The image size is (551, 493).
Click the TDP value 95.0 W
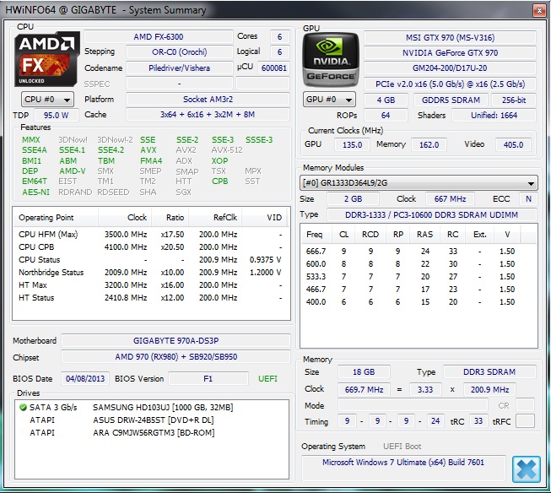click(57, 115)
